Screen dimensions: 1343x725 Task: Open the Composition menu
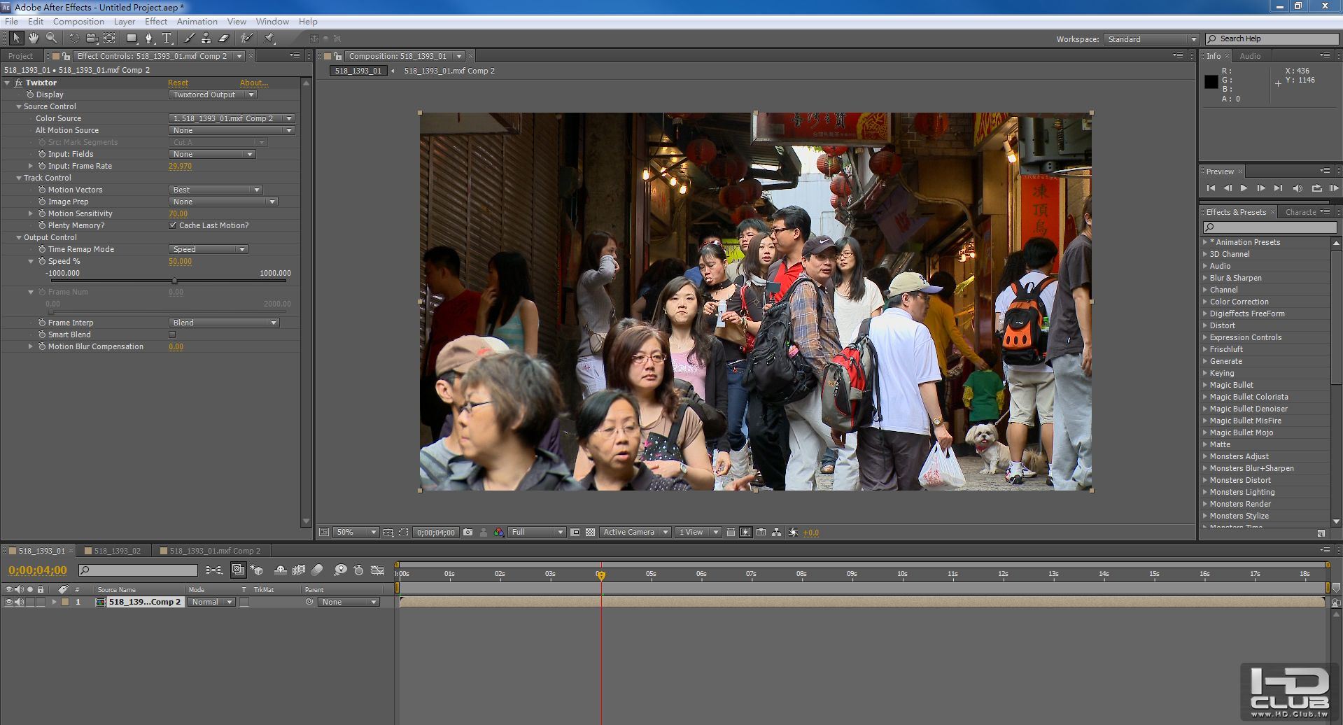(78, 22)
